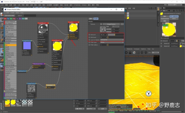Viewport: 185px width, 113px height.
Task: Adjust the Mid level slider
Action: 116,37
